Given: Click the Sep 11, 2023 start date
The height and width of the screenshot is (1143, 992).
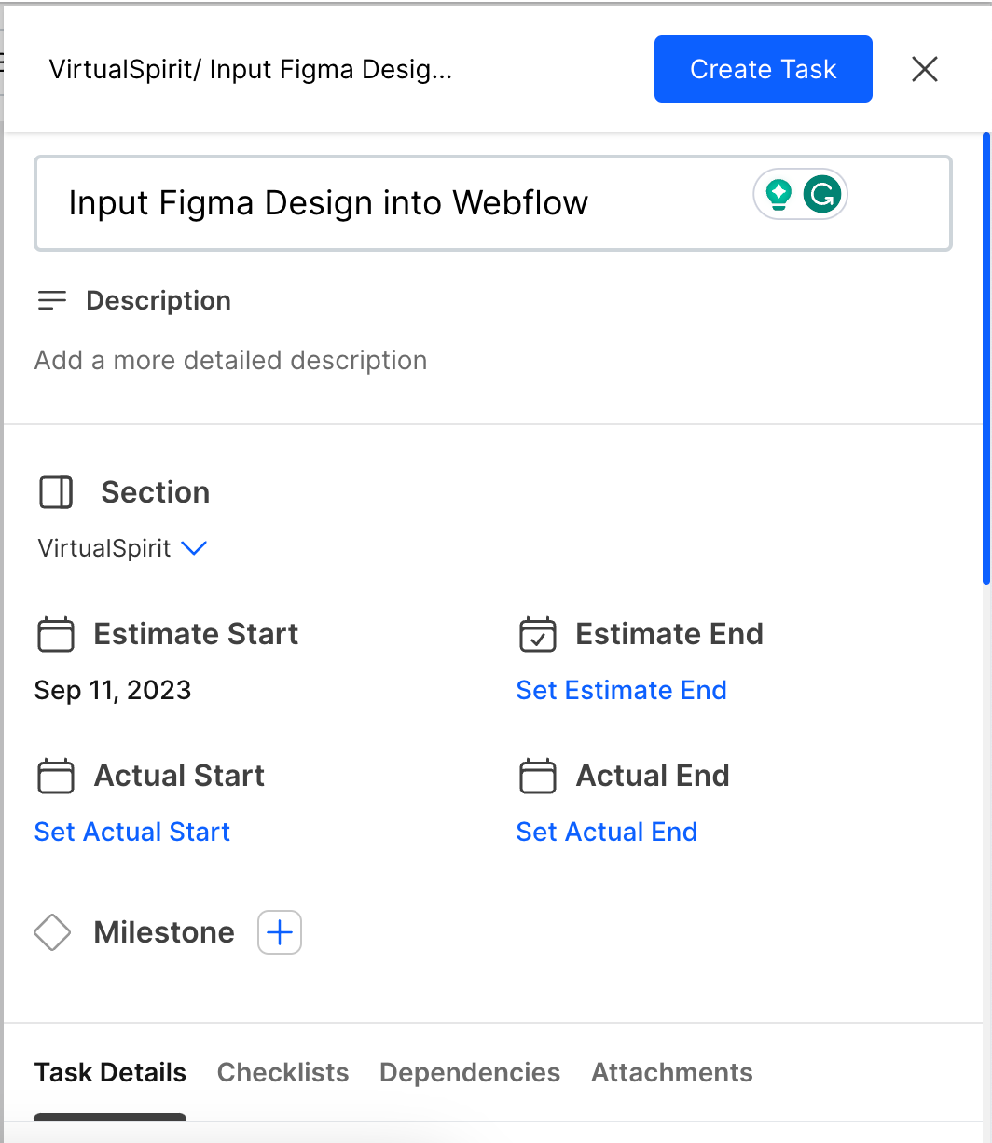Looking at the screenshot, I should (x=113, y=691).
